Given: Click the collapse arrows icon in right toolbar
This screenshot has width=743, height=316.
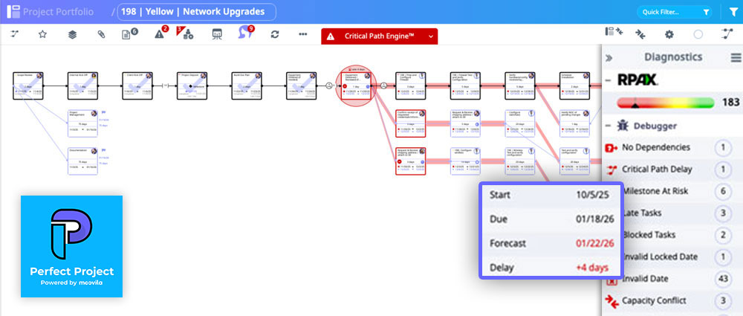Looking at the screenshot, I should (x=641, y=34).
